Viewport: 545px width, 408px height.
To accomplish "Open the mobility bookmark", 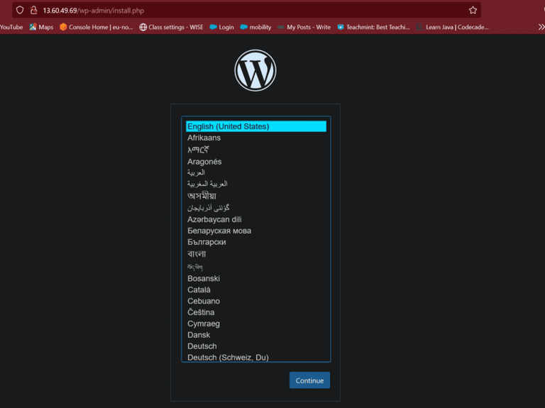I will click(x=255, y=27).
